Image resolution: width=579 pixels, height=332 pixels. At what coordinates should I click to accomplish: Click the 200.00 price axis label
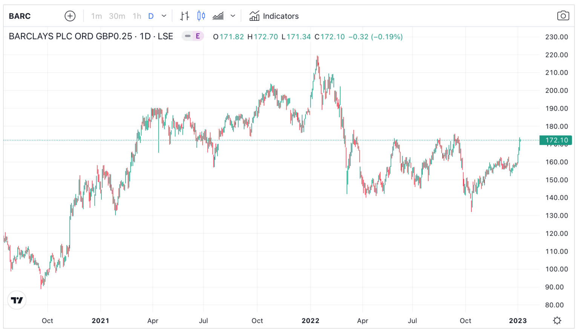point(557,91)
